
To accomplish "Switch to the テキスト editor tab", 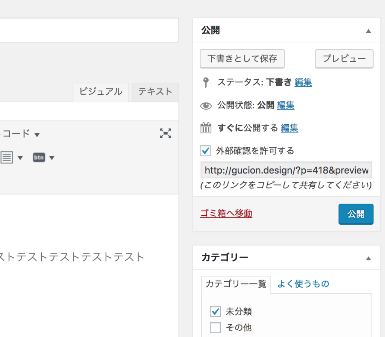I will 155,92.
